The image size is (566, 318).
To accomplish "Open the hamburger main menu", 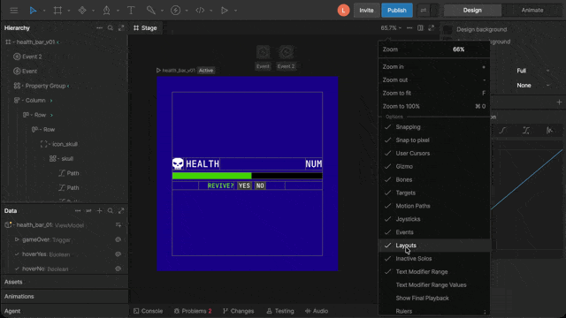I will coord(14,10).
